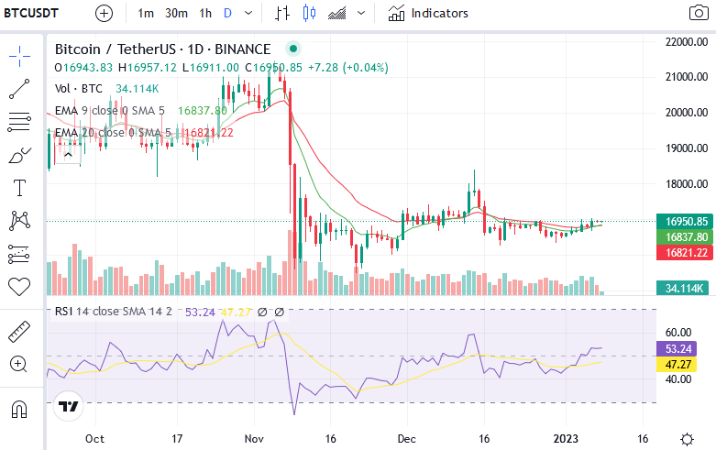Click the 34.114K volume label on axis

coord(682,288)
